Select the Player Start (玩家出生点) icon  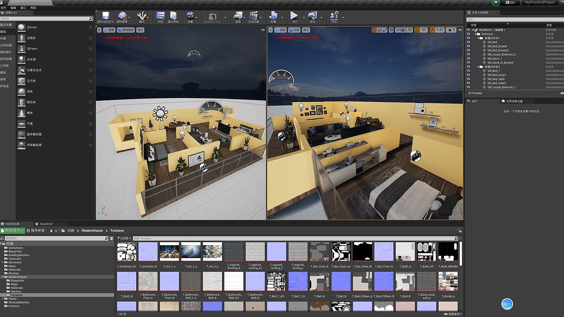[x=22, y=70]
